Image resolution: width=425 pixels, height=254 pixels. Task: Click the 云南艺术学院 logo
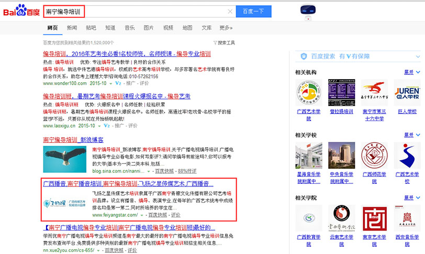(341, 218)
